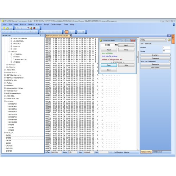The width and height of the screenshot is (176, 176).
Task: Click Help button in KYMCO dialog
Action: tap(126, 65)
